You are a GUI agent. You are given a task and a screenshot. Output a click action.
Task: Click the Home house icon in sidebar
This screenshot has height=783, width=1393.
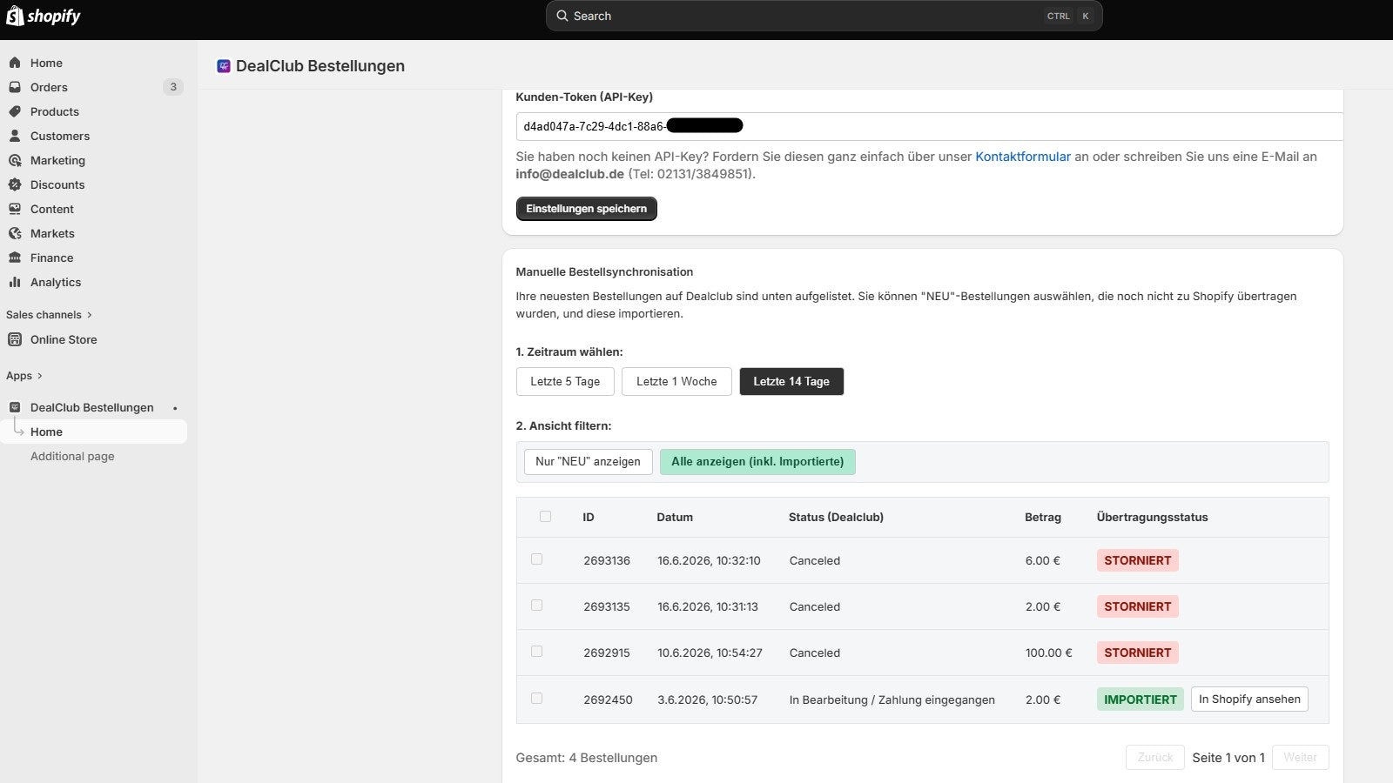[15, 63]
